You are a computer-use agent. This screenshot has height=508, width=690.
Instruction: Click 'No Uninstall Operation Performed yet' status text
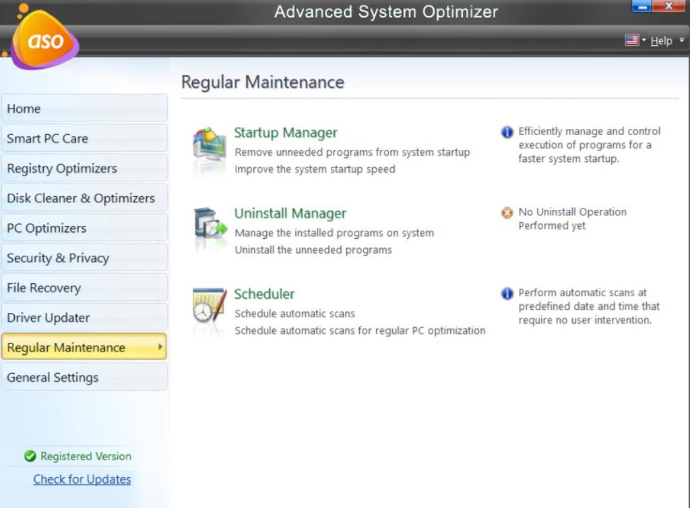coord(572,219)
